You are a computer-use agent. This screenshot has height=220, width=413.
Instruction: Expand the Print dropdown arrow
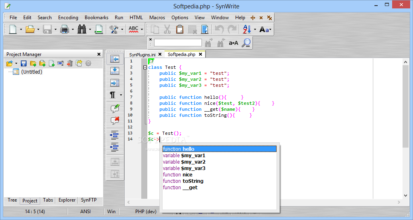73,30
